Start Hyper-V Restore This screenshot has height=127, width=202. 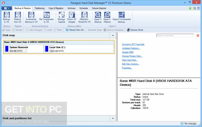(x=107, y=17)
